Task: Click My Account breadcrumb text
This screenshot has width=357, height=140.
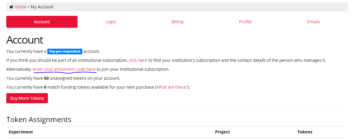Action: (42, 7)
